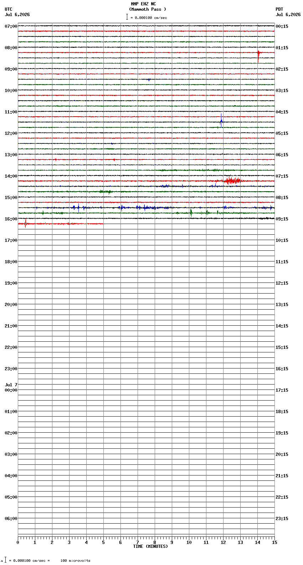
Task: Click the red spike at start of 16:15 trace
Action: tap(25, 223)
